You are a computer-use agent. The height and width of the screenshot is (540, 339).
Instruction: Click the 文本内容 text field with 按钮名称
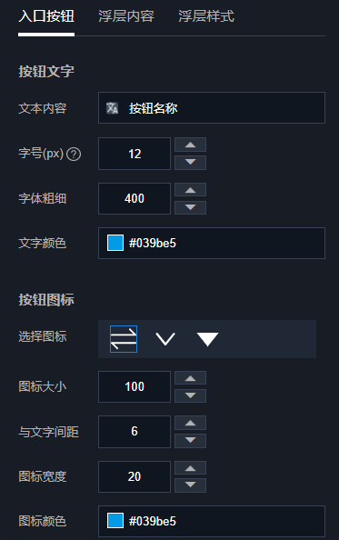pyautogui.click(x=212, y=108)
